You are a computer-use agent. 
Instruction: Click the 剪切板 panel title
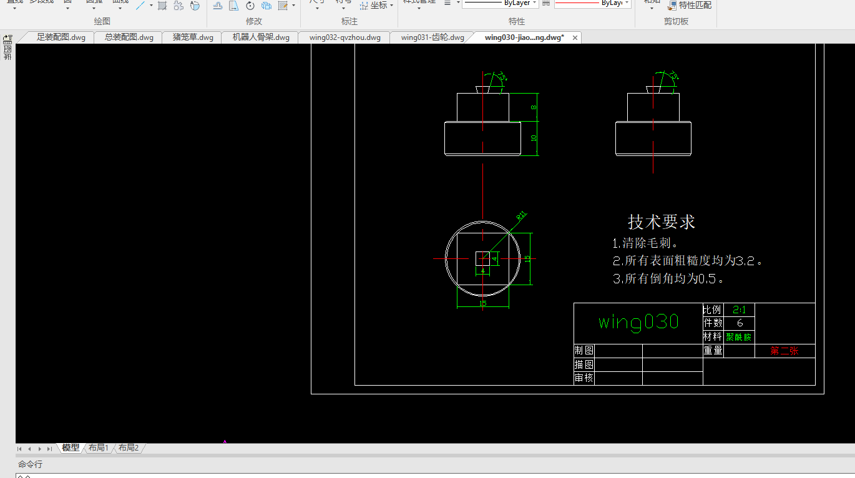(x=676, y=21)
